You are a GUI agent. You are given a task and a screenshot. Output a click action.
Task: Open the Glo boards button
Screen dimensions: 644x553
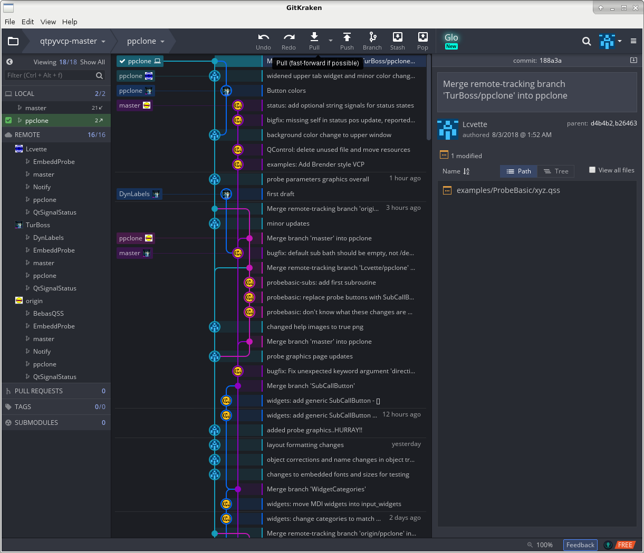point(451,41)
